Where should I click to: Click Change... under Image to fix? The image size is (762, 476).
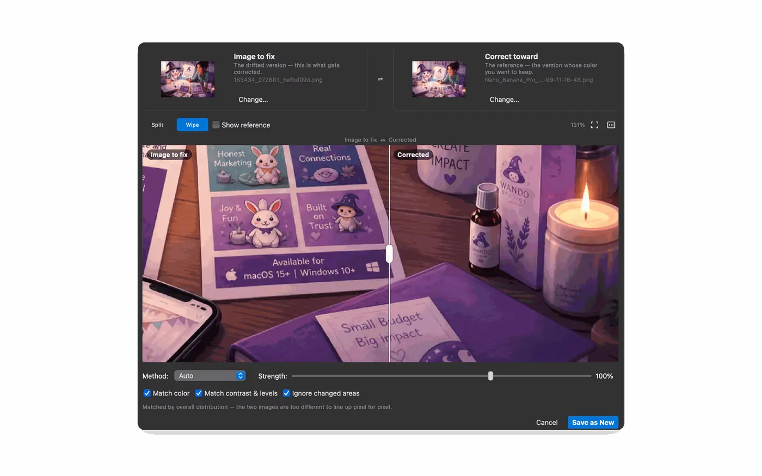coord(253,100)
